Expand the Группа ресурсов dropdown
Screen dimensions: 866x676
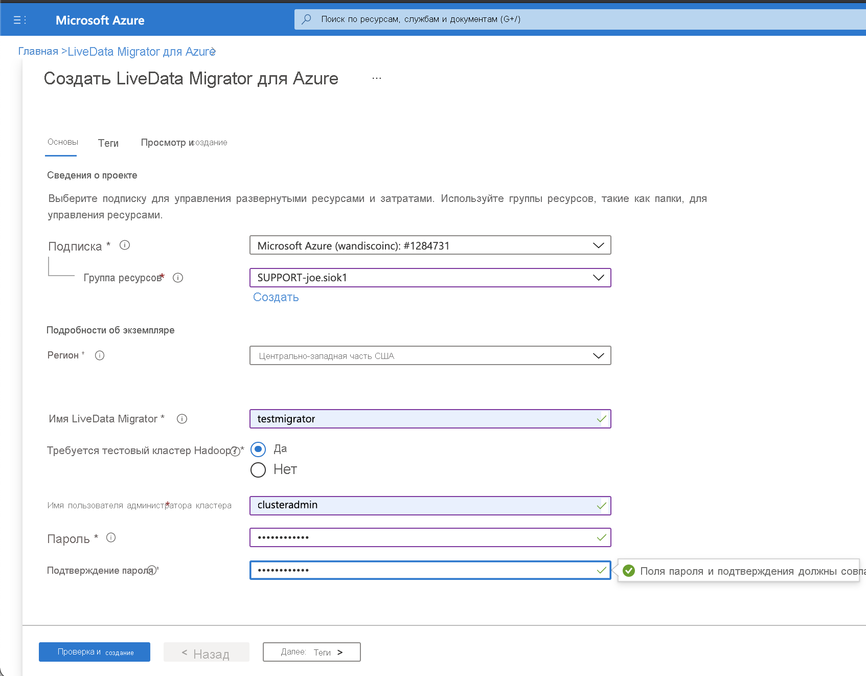(598, 278)
